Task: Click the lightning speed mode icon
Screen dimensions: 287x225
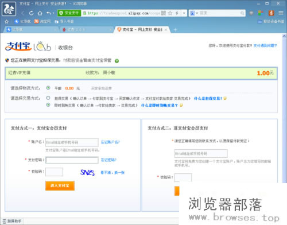Action: [177, 13]
